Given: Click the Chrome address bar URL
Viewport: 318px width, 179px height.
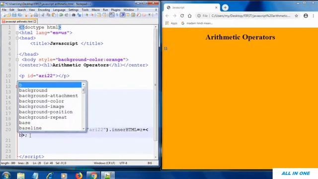Looking at the screenshot, I should tap(250, 15).
